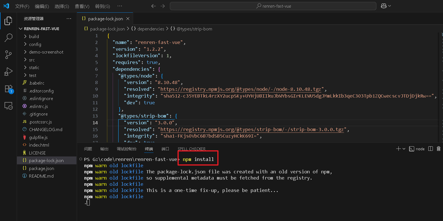This screenshot has width=443, height=221.
Task: Select the node terminal instance
Action: tap(417, 149)
